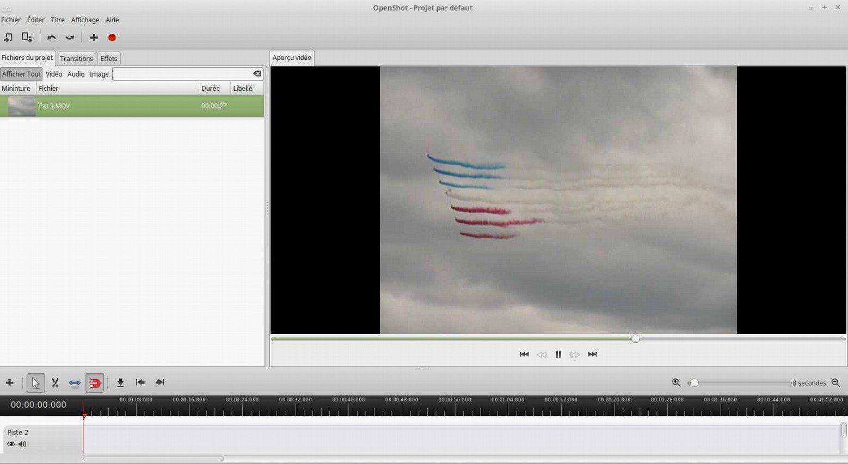Enable the resize tool in timeline toolbar
Viewport: 848px width, 464px height.
tap(75, 383)
